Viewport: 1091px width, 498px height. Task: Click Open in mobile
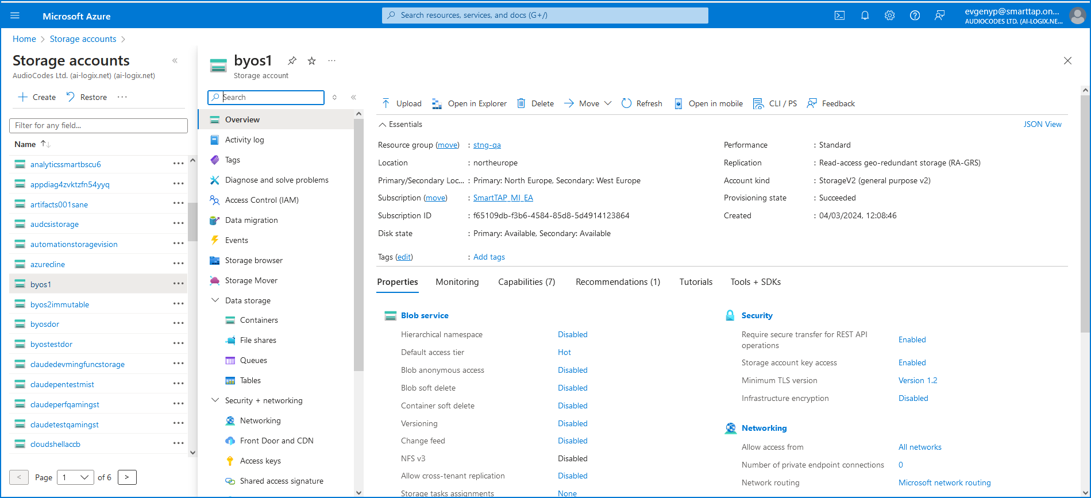pos(708,103)
